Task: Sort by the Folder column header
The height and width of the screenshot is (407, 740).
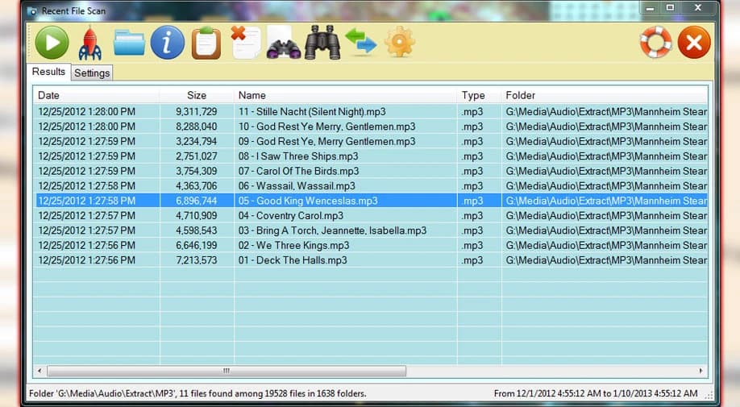Action: coord(605,95)
